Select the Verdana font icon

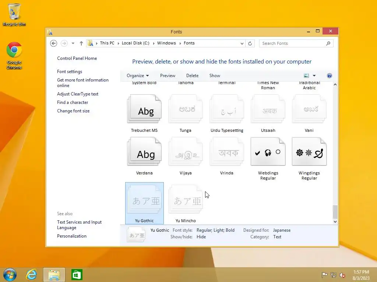point(144,151)
